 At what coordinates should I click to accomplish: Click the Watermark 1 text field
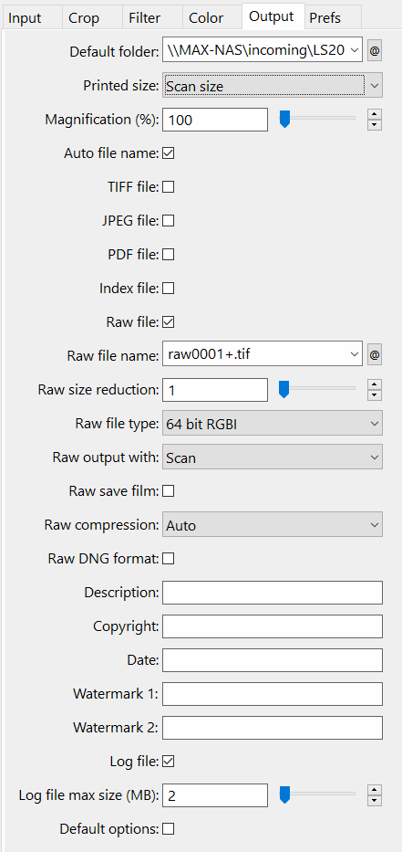pos(273,694)
